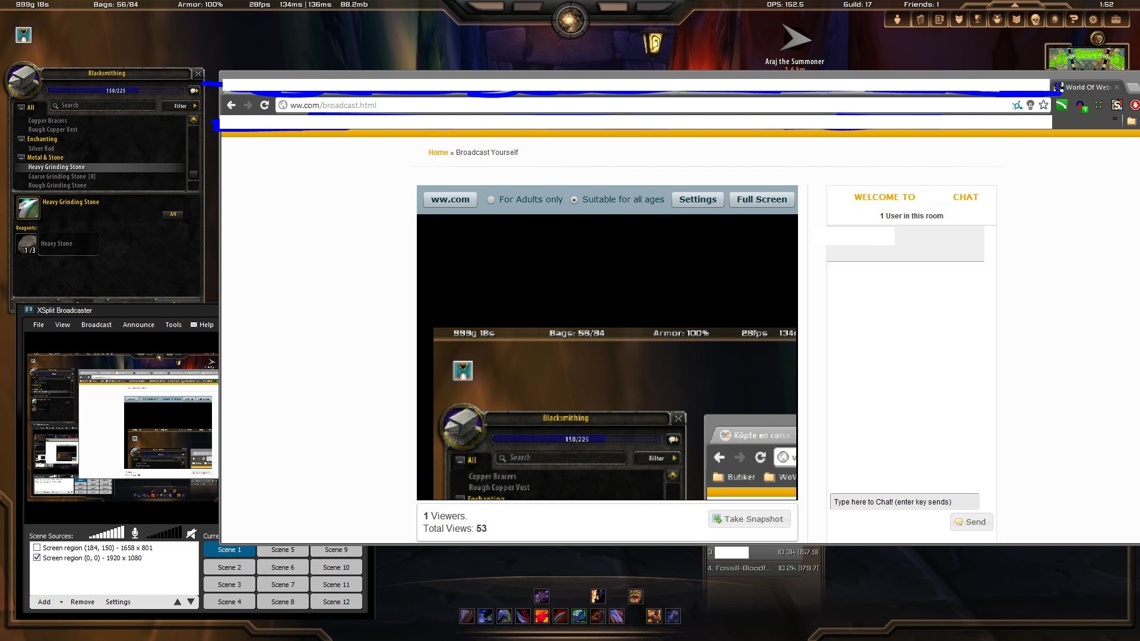This screenshot has height=641, width=1140.
Task: Open game settings gear in micro menu
Action: pos(1092,20)
